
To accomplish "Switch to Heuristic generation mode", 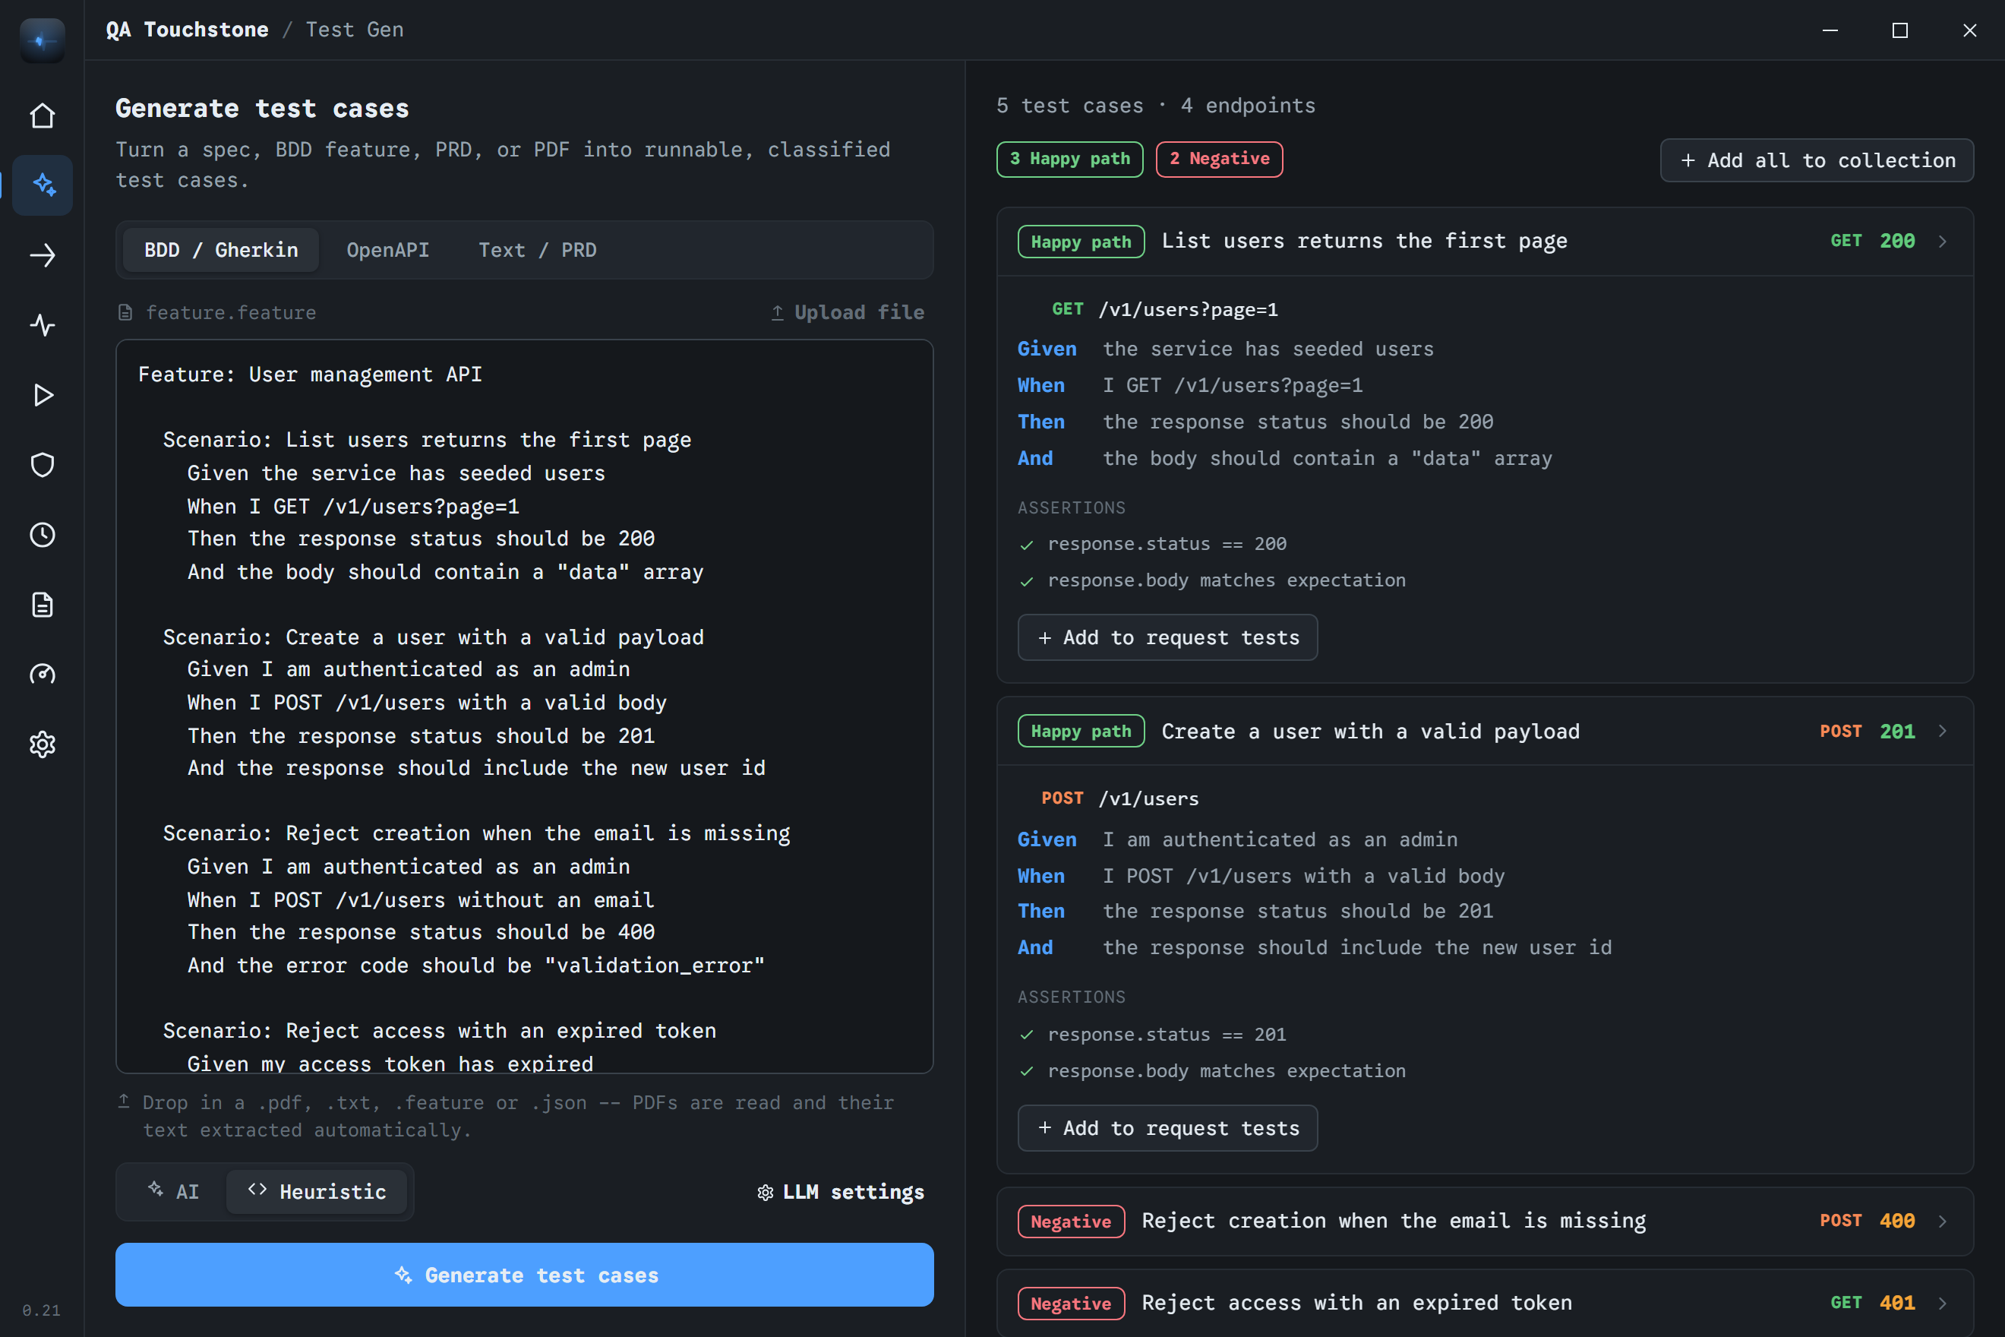I will 316,1191.
